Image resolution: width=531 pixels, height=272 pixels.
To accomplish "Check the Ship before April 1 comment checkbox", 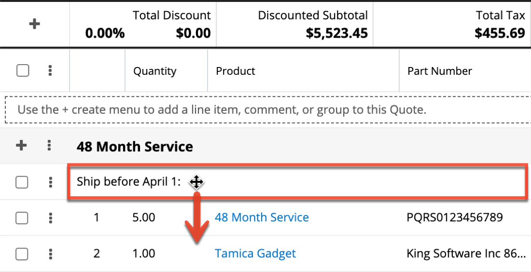I will [22, 182].
